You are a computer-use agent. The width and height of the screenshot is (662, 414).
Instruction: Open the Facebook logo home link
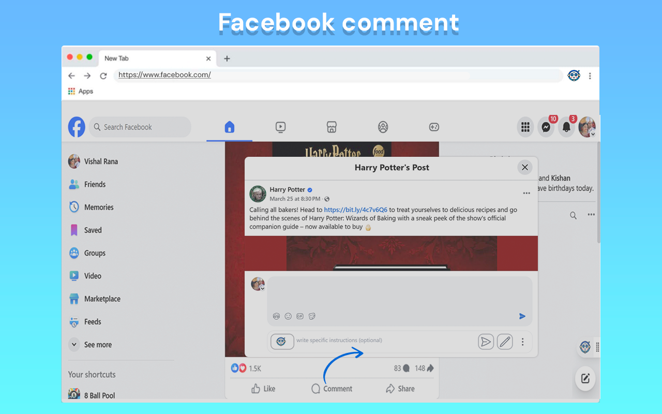point(77,127)
